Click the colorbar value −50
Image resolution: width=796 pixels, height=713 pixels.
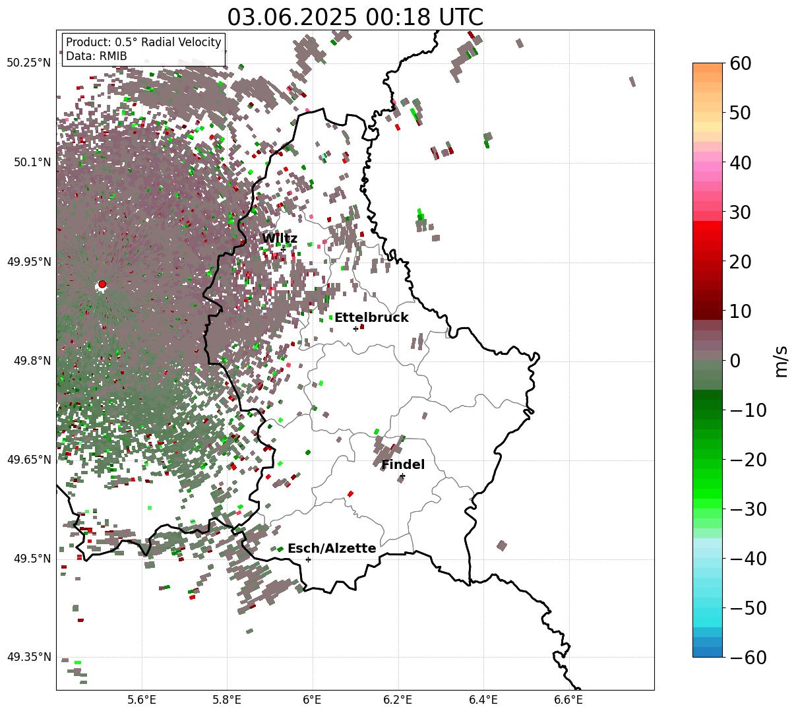coord(748,608)
